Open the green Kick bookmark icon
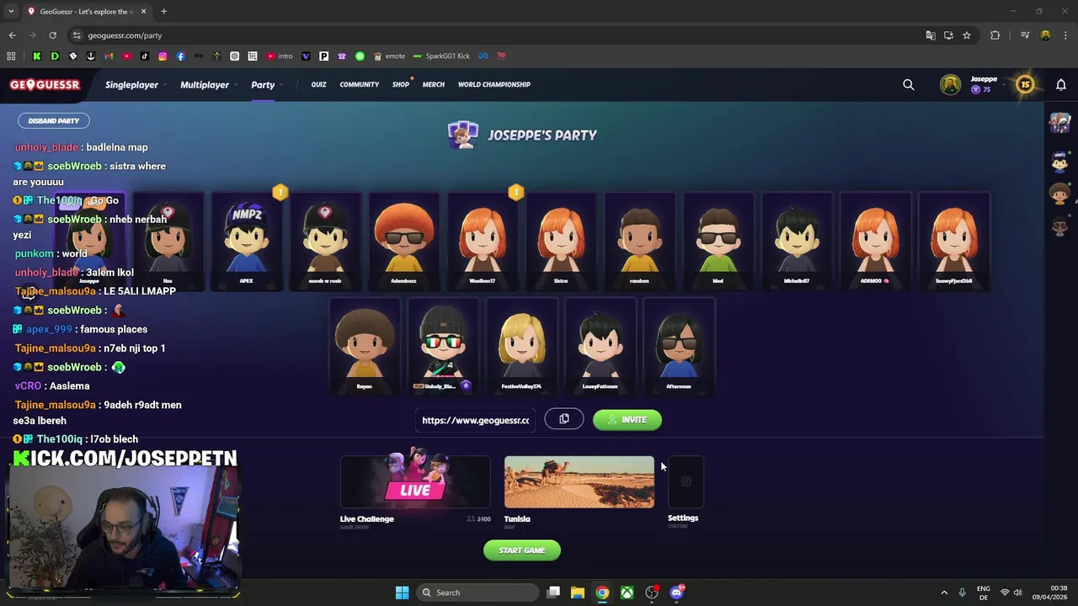This screenshot has height=606, width=1078. (37, 56)
